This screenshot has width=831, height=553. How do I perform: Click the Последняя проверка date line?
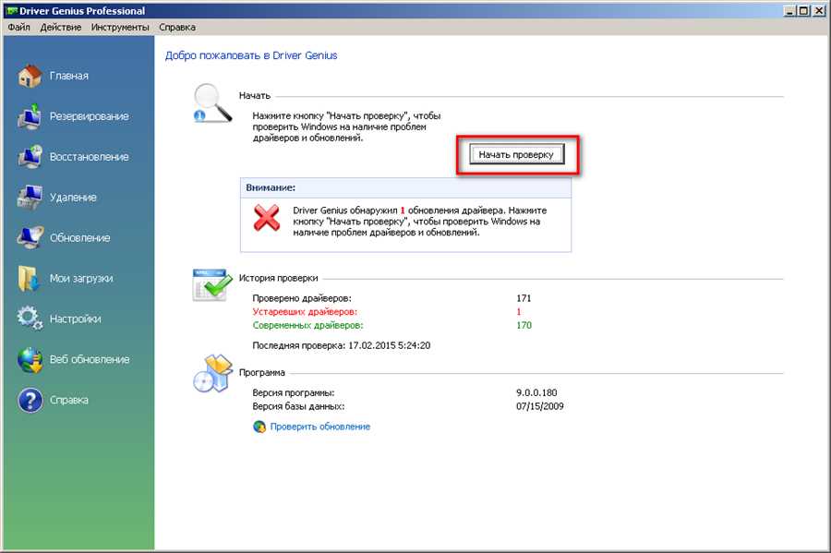tap(342, 345)
